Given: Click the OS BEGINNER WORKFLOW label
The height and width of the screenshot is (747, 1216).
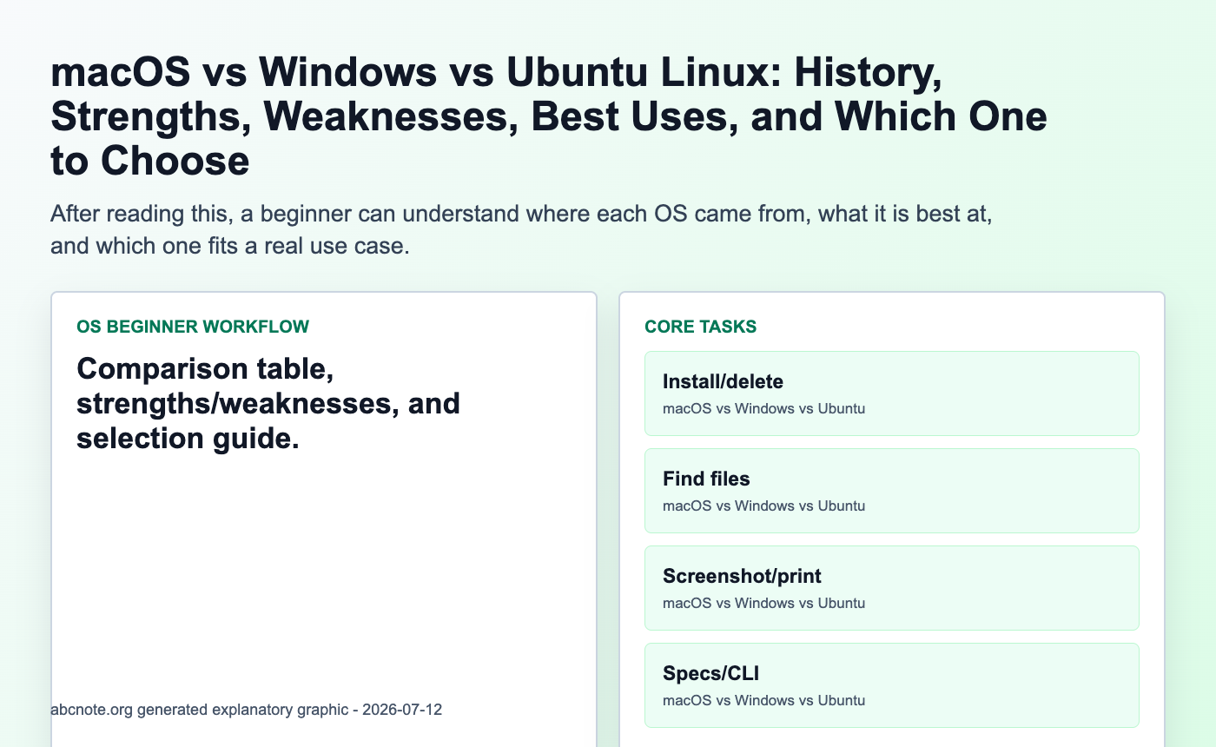Looking at the screenshot, I should [x=193, y=327].
